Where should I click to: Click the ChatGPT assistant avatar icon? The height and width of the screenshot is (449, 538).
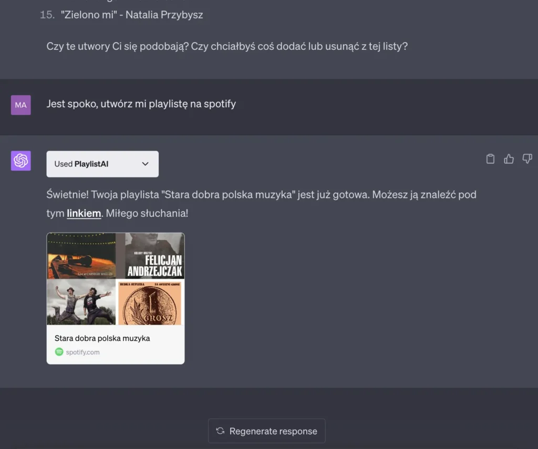pyautogui.click(x=20, y=161)
